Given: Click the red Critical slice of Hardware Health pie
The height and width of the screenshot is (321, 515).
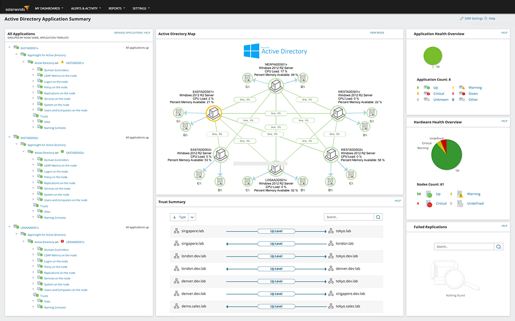Looking at the screenshot, I should (444, 144).
